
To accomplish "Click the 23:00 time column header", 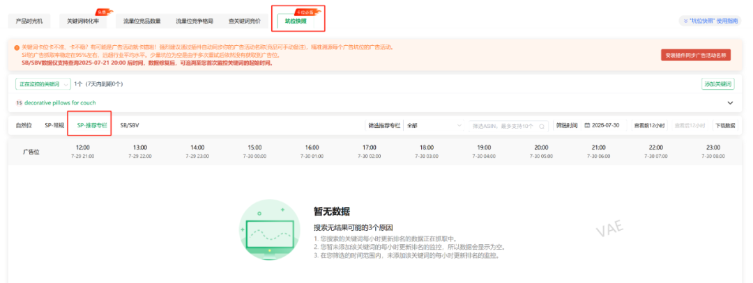I will coord(713,151).
